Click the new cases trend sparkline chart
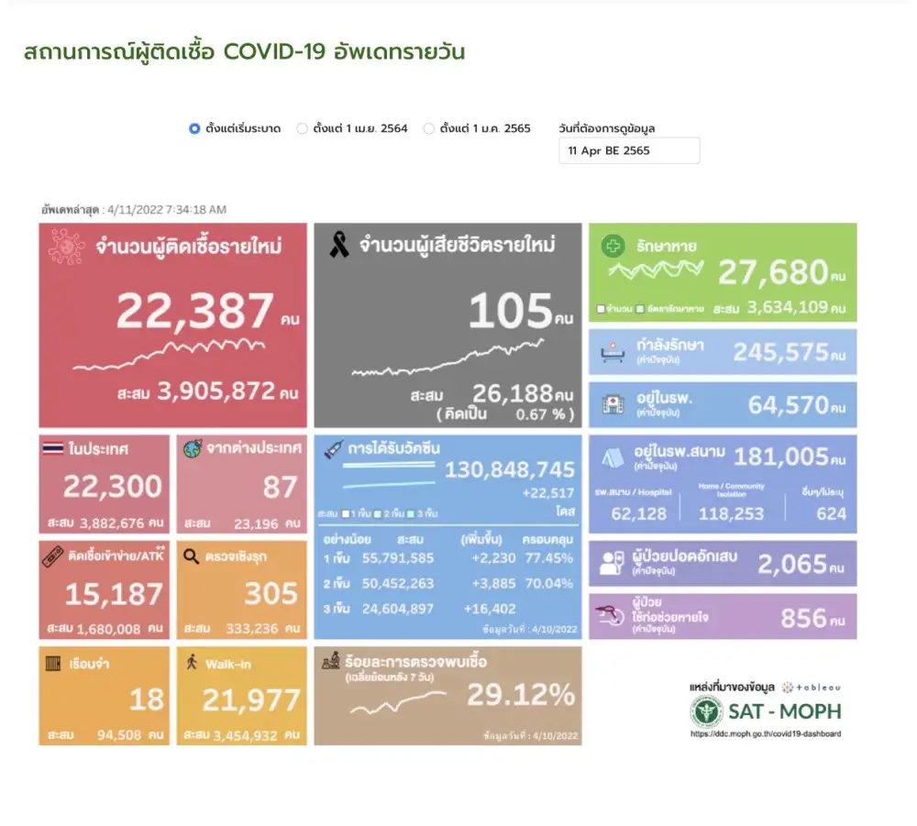This screenshot has width=917, height=826. (x=170, y=354)
